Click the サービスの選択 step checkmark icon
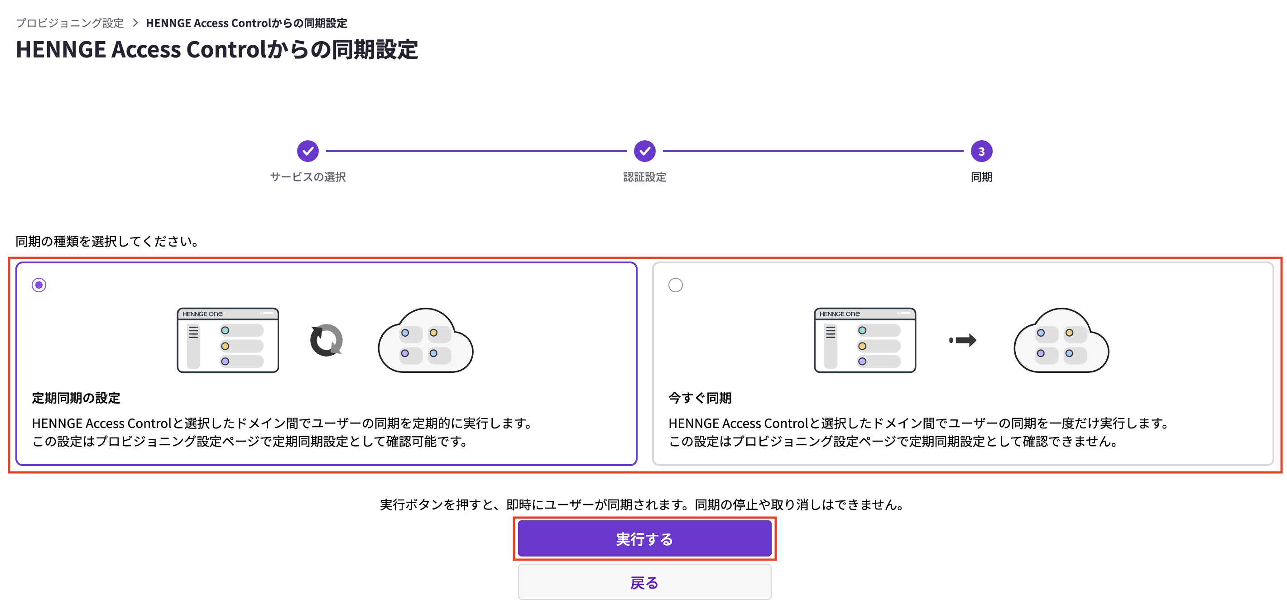 (308, 151)
